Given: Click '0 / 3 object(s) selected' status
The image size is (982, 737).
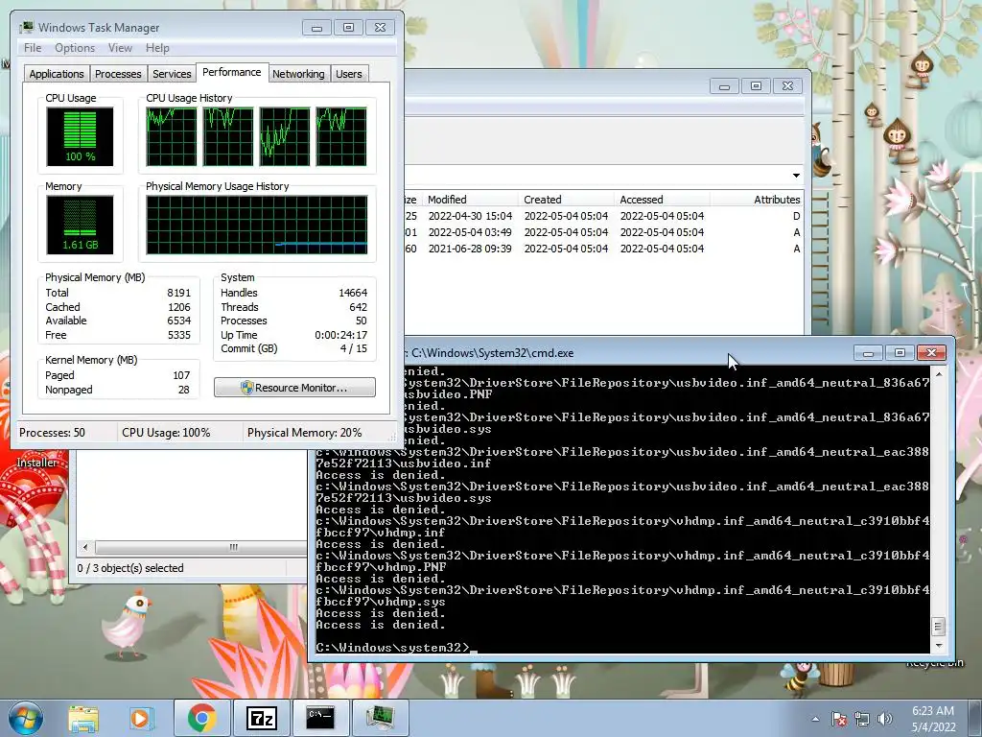Looking at the screenshot, I should click(x=130, y=568).
